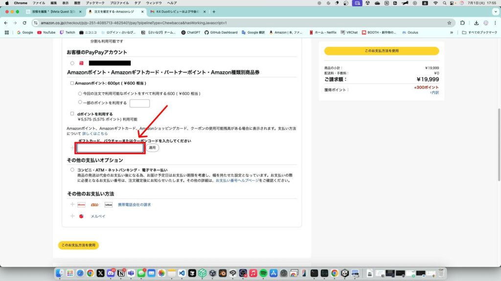
Task: Click the 適用 button beside the code field
Action: (x=152, y=147)
